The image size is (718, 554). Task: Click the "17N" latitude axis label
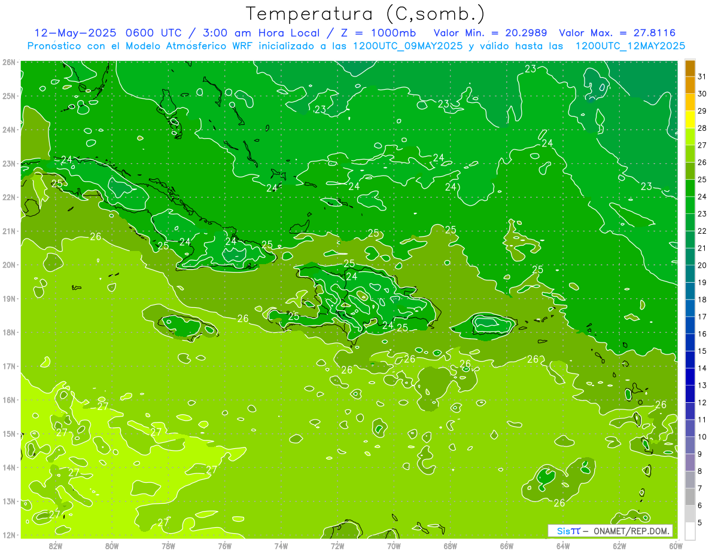8,366
